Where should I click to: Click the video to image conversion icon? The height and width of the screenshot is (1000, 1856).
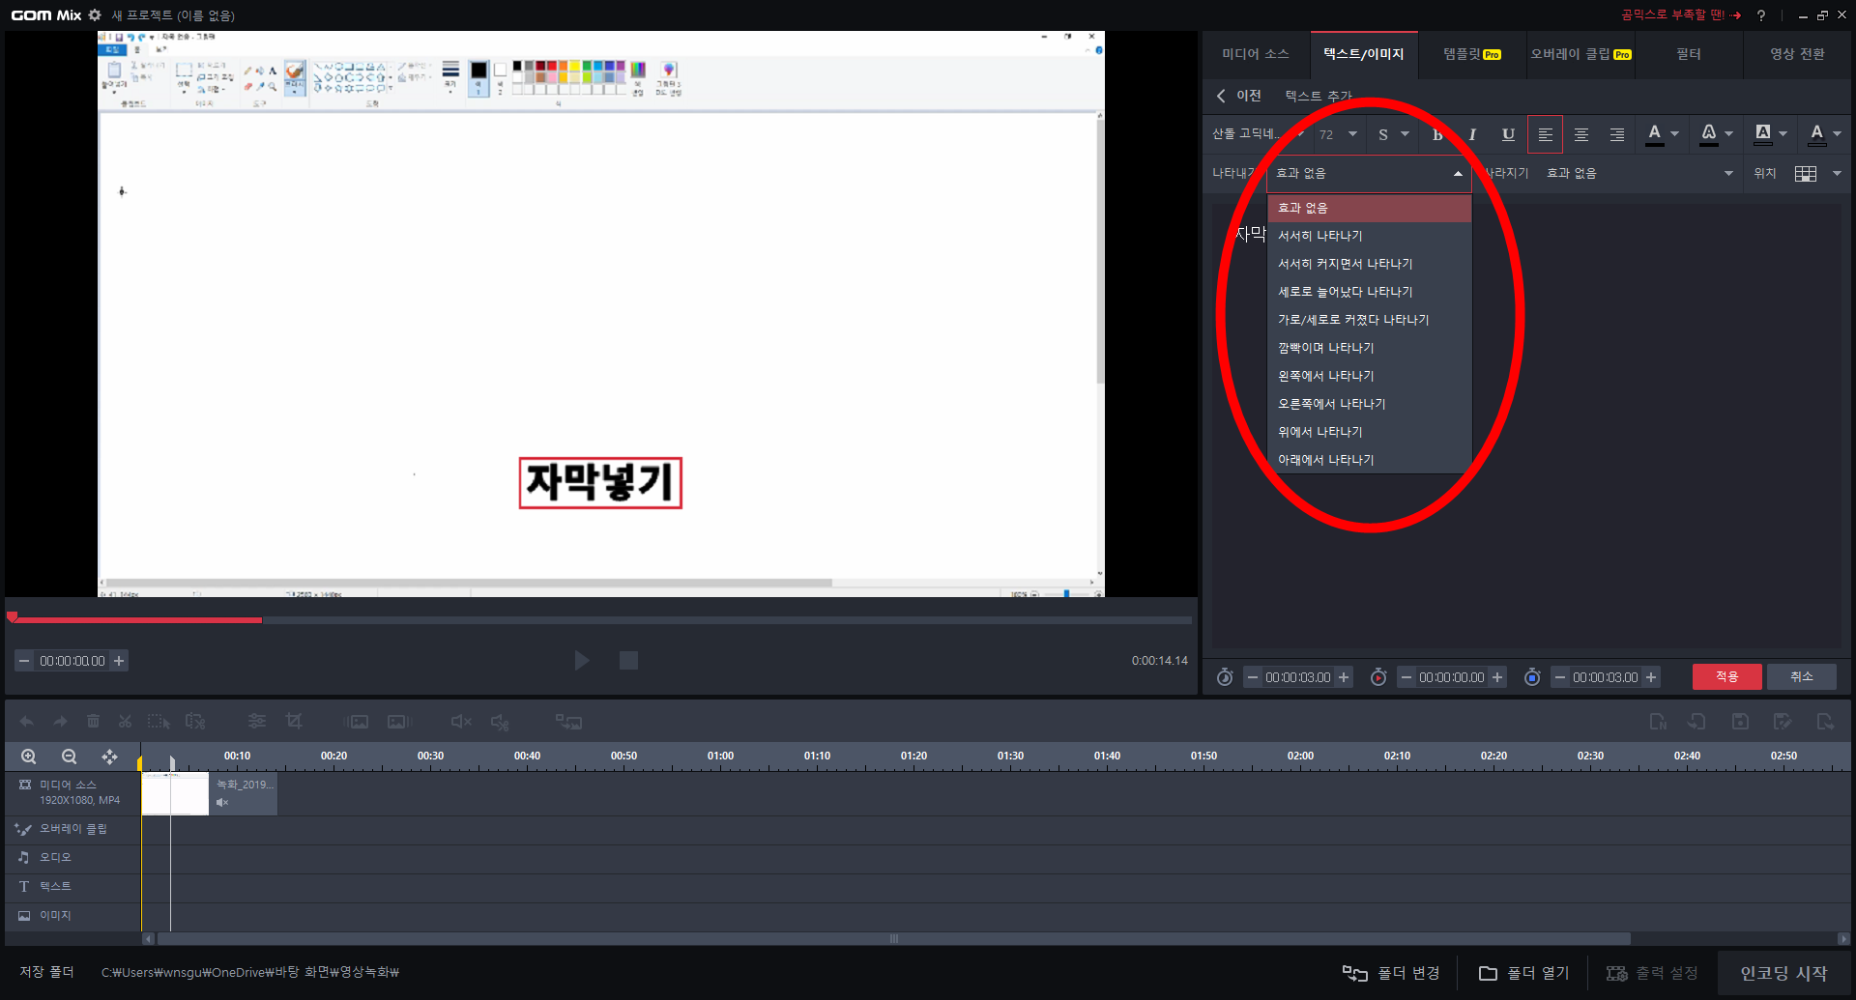pyautogui.click(x=568, y=722)
